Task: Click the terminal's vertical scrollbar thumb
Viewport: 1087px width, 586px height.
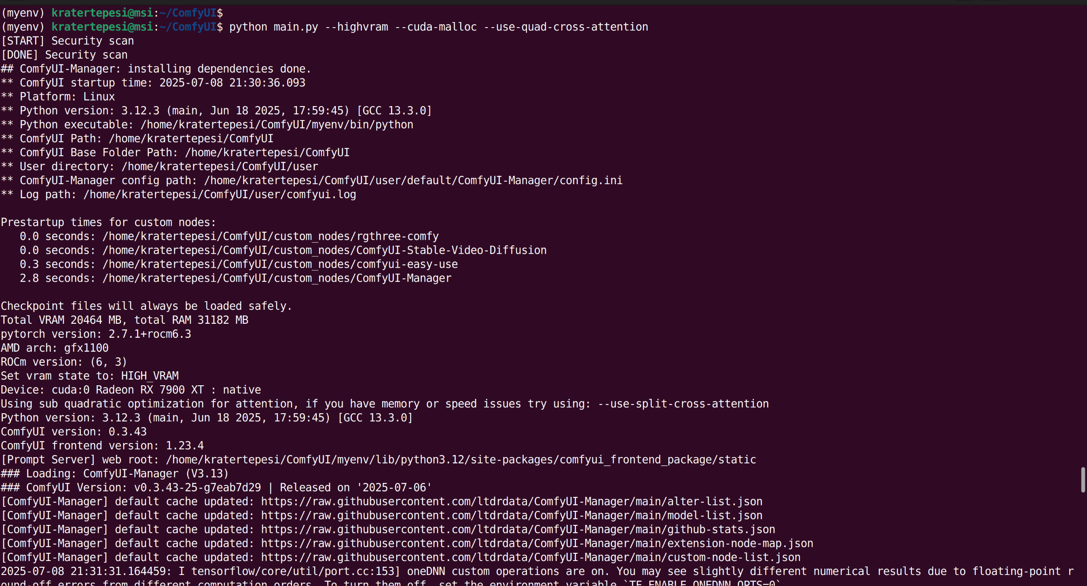Action: pos(1082,479)
